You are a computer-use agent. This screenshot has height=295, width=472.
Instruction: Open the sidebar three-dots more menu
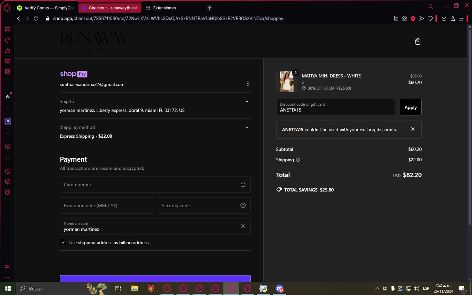coord(7,277)
